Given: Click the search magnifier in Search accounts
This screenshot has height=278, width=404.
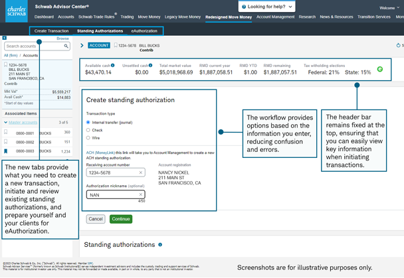Looking at the screenshot, I should pos(66,46).
